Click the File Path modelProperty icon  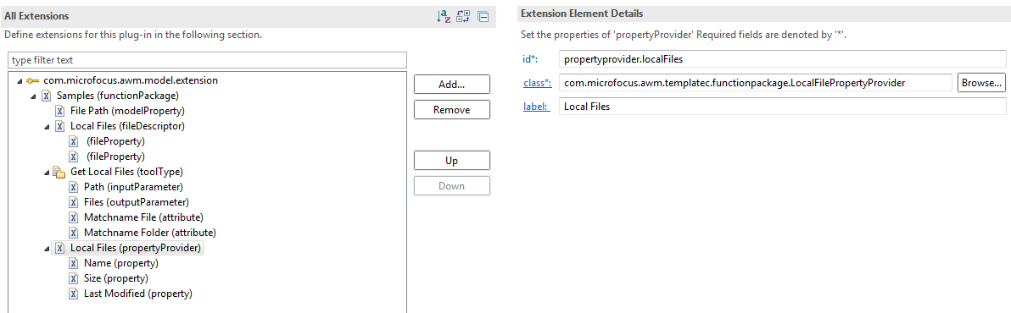(x=60, y=111)
